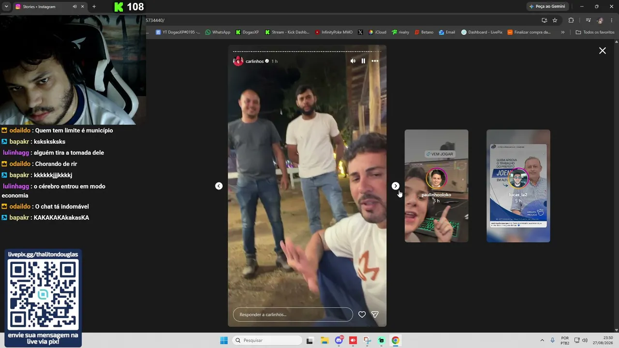Open Task View on the taskbar
The image size is (619, 348).
tap(310, 340)
